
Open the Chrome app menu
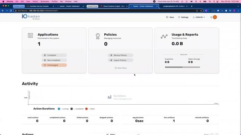point(10,1)
